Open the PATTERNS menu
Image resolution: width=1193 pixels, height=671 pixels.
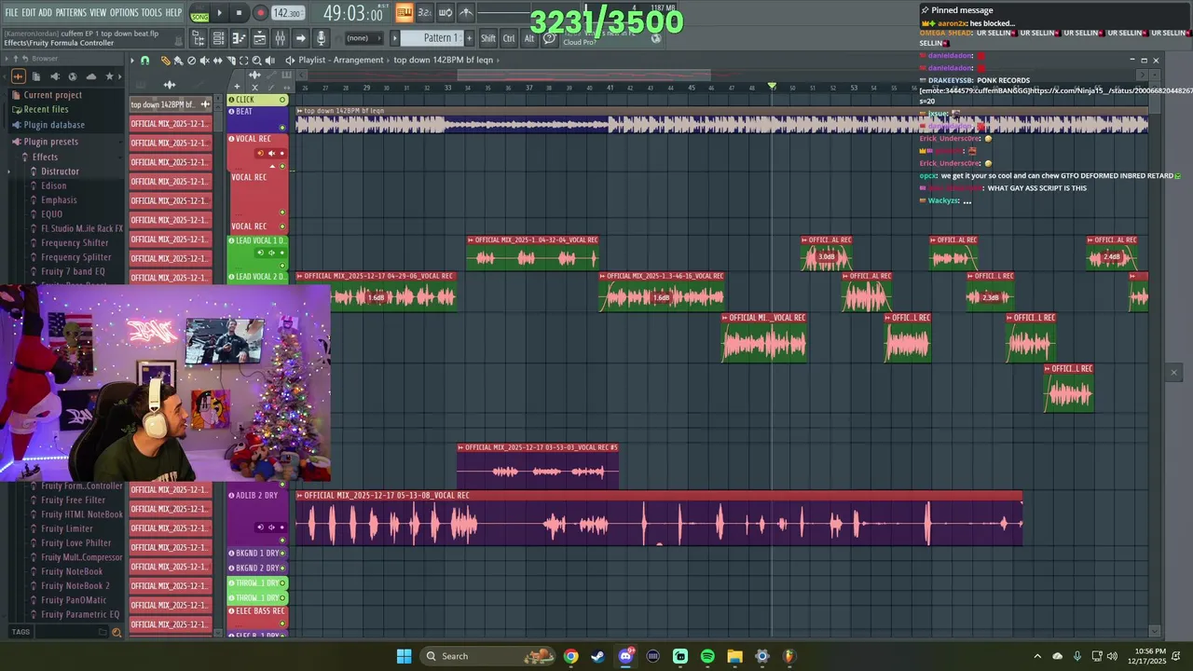(x=71, y=13)
